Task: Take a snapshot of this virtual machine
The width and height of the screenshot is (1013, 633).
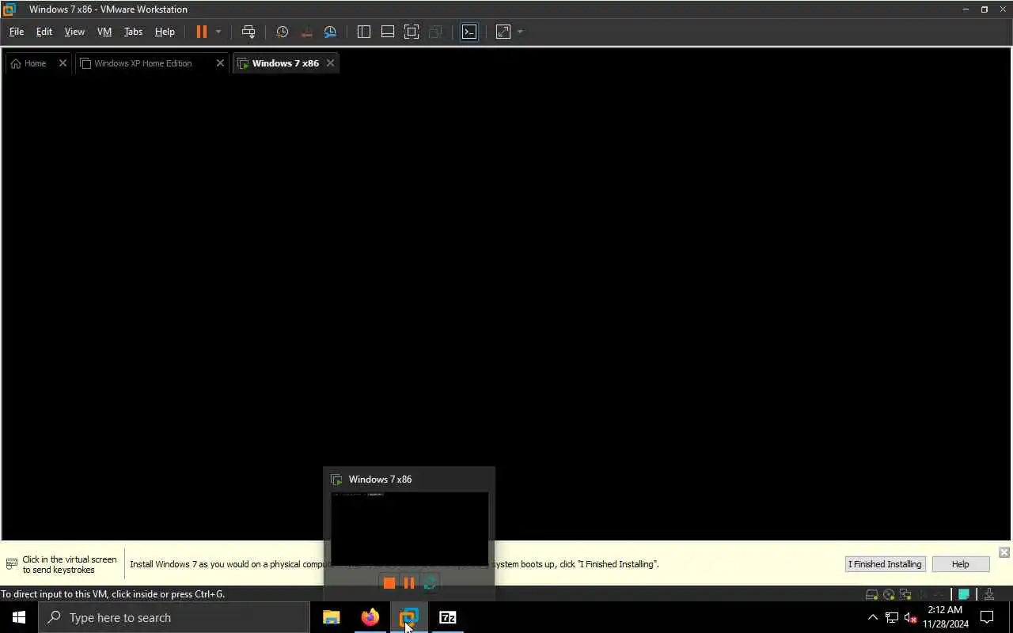Action: [x=282, y=32]
